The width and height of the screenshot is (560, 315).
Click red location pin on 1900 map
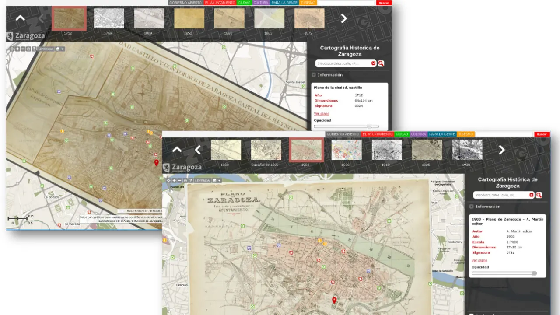point(334,300)
